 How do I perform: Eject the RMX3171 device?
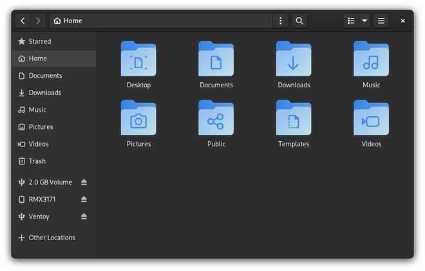[x=84, y=200]
